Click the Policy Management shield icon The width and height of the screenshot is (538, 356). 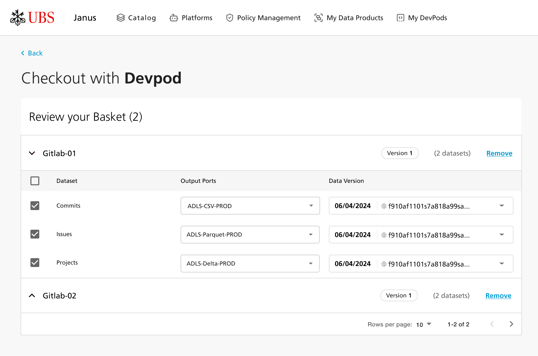tap(229, 18)
